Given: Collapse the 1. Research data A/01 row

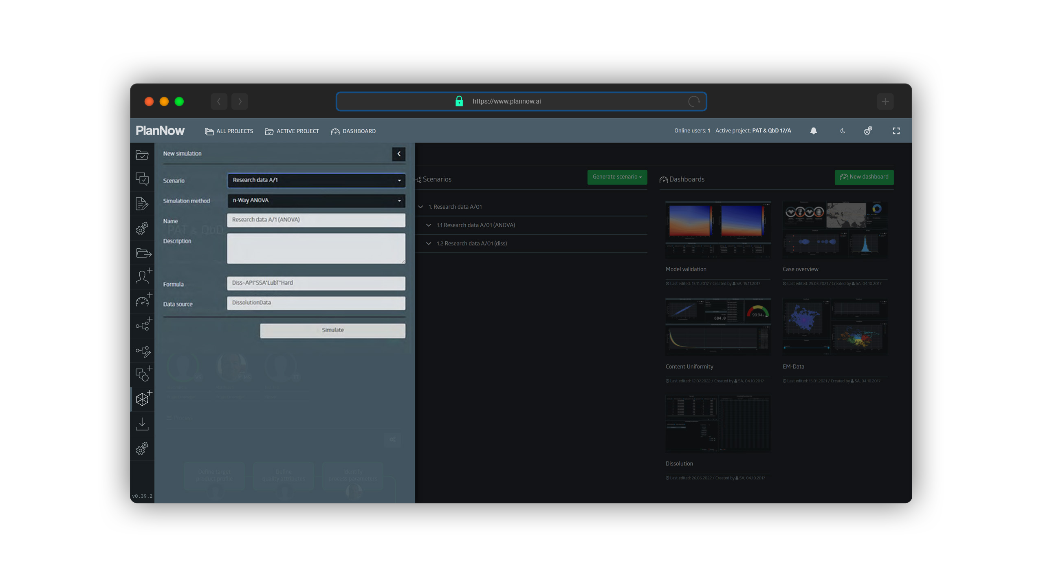Looking at the screenshot, I should pos(420,207).
